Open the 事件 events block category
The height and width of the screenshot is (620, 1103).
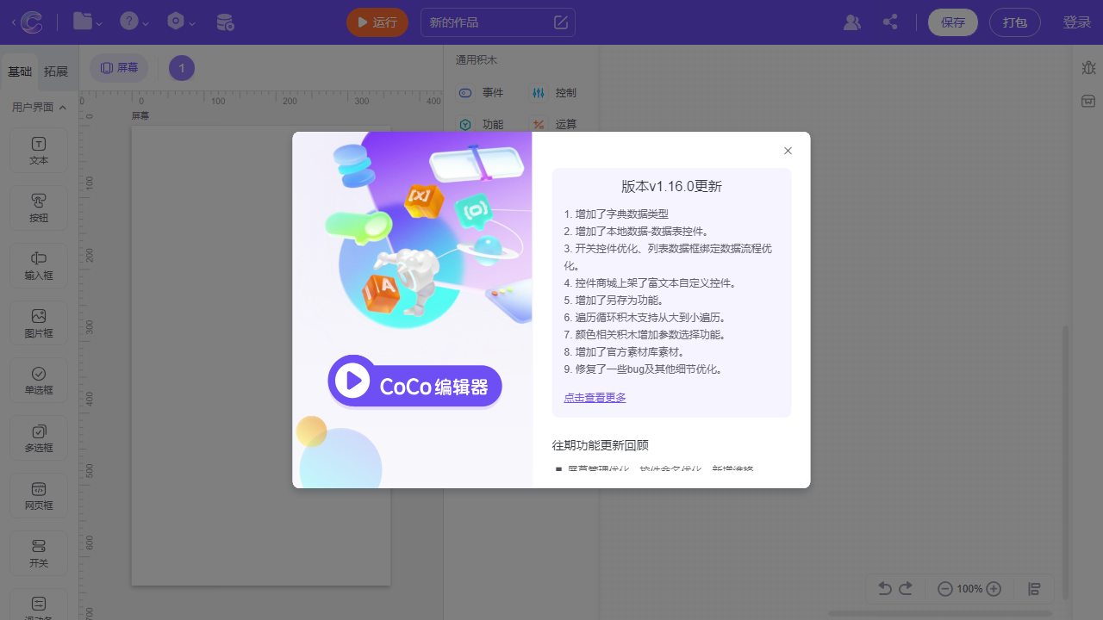point(481,92)
